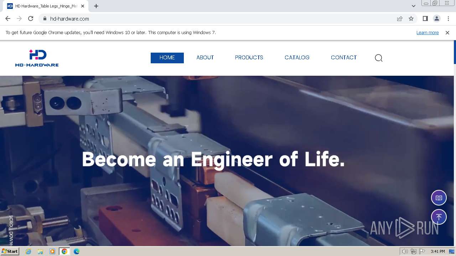Click the padlock site info icon
The width and height of the screenshot is (456, 256).
45,19
